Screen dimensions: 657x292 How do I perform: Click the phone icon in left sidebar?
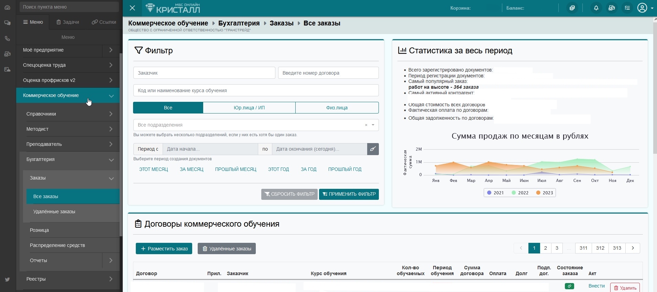pos(7,39)
